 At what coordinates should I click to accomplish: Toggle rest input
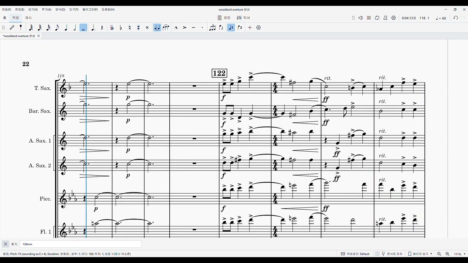pos(102,27)
